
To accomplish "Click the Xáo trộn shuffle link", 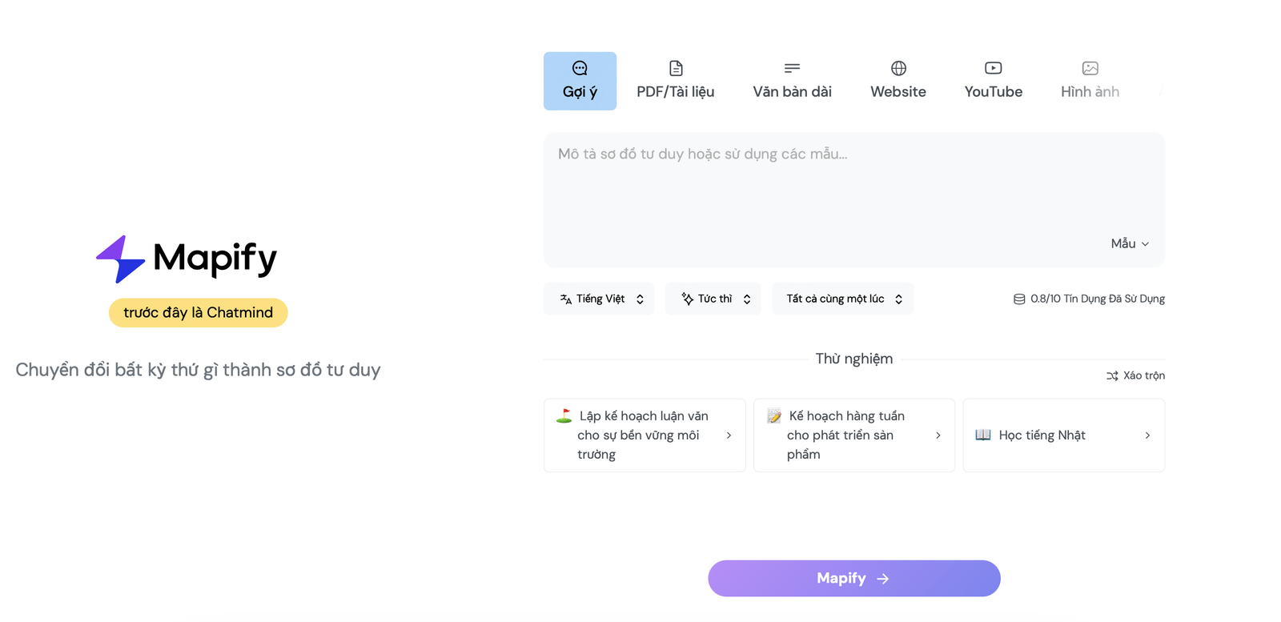I will click(1142, 375).
